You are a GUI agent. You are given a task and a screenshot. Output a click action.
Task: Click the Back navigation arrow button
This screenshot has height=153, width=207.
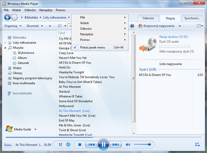pyautogui.click(x=7, y=17)
